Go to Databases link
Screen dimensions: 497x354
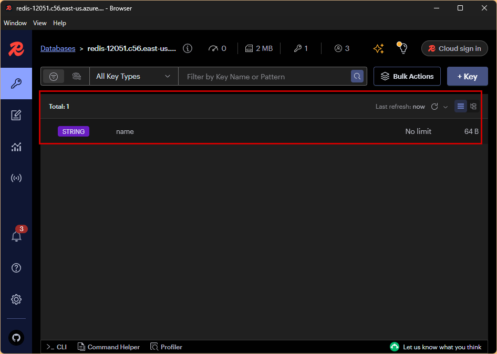58,48
